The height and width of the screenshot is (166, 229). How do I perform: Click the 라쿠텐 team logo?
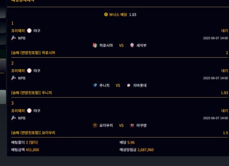click(x=132, y=125)
